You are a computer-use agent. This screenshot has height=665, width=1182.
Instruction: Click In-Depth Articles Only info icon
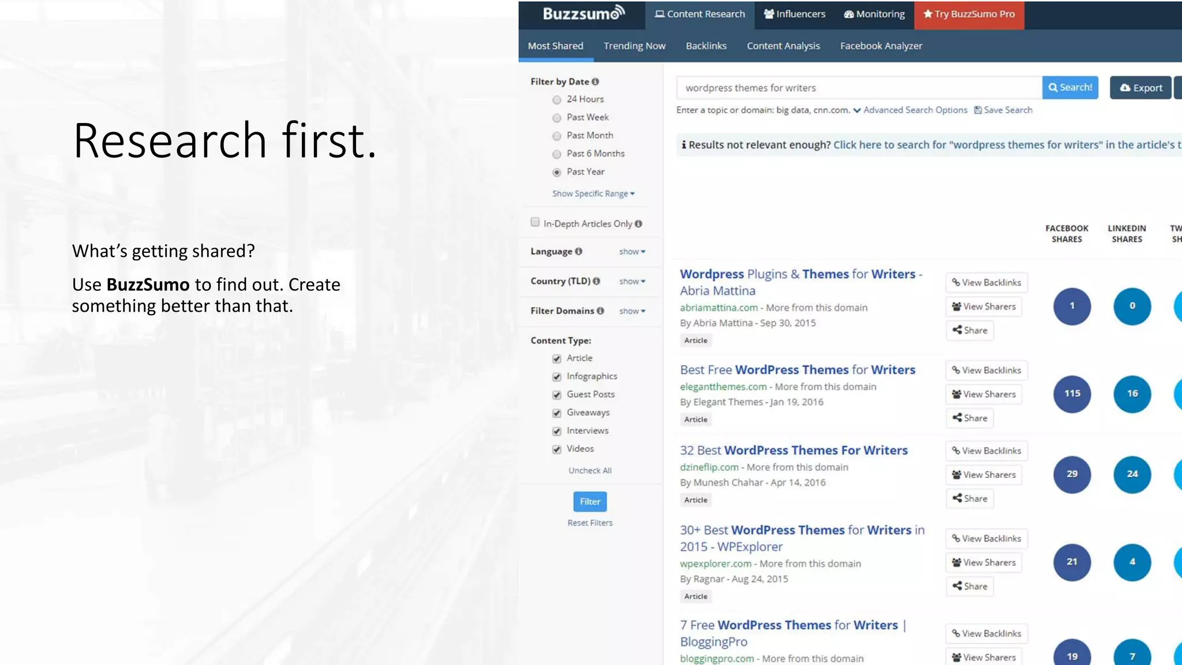click(638, 224)
